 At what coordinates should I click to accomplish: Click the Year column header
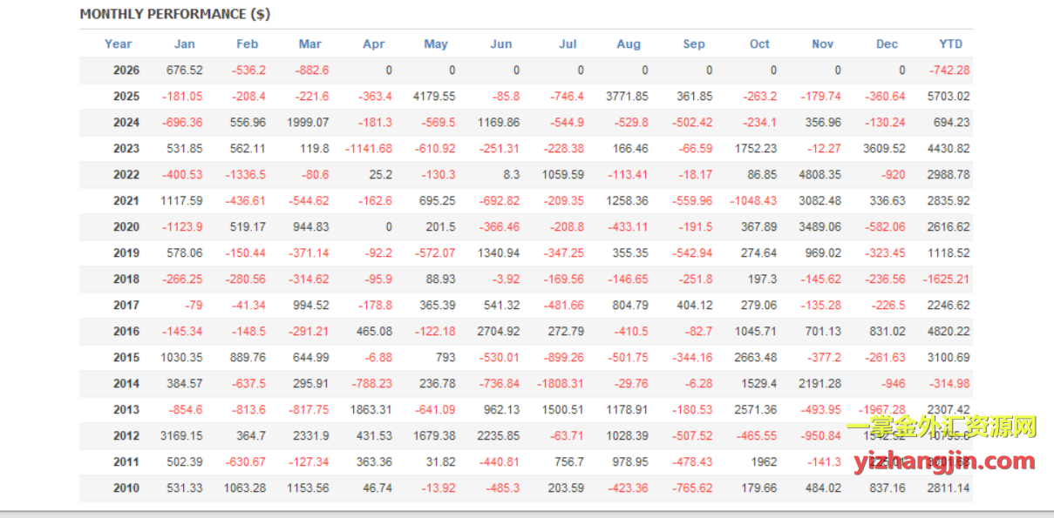118,44
